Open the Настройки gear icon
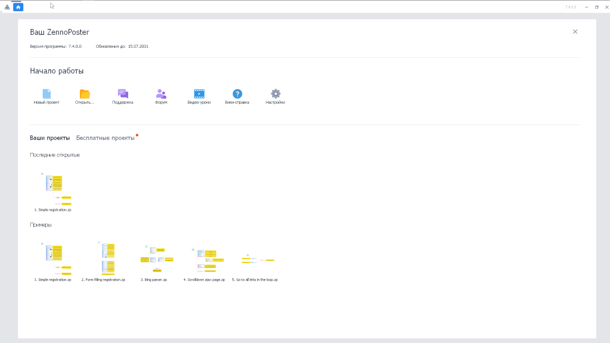610x343 pixels. click(276, 93)
